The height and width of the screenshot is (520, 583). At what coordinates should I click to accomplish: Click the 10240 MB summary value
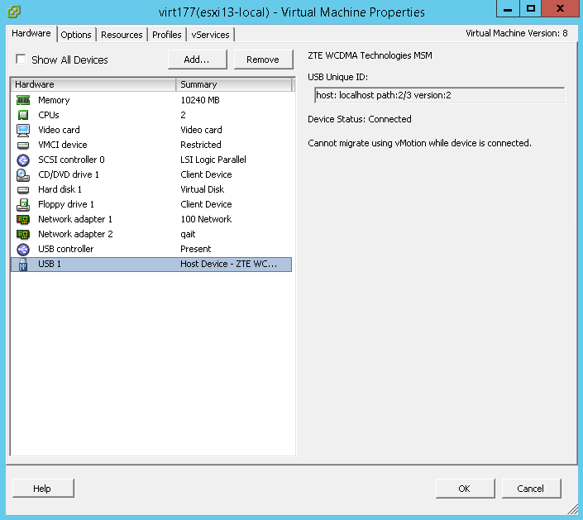tap(200, 100)
